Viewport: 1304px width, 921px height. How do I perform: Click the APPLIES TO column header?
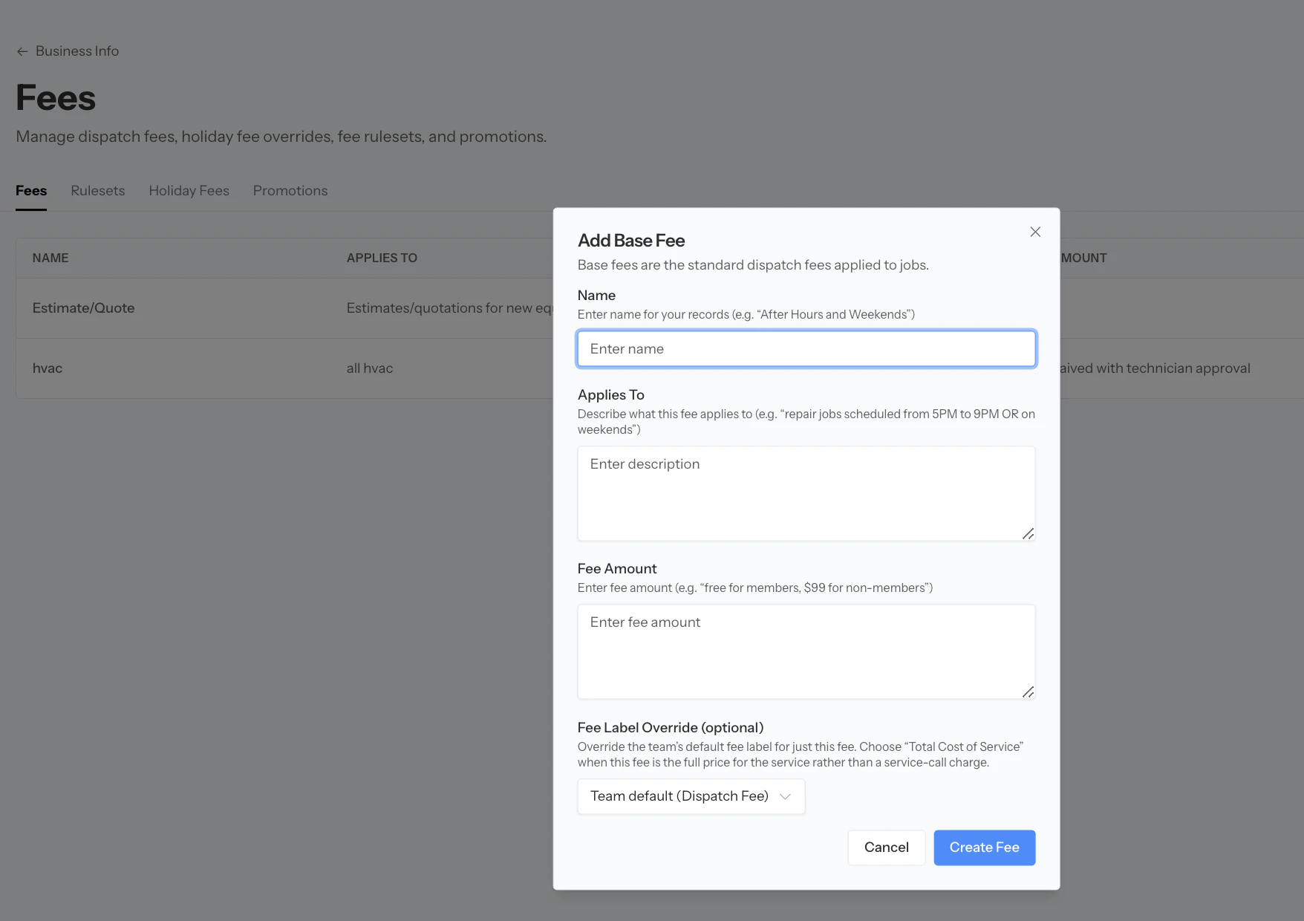[382, 258]
